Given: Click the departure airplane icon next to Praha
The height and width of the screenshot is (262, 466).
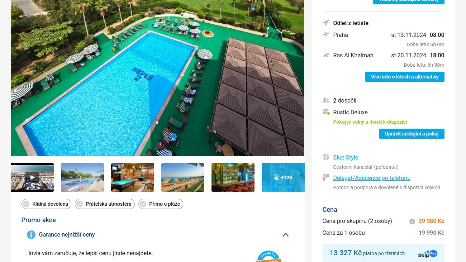Looking at the screenshot, I should [x=326, y=35].
